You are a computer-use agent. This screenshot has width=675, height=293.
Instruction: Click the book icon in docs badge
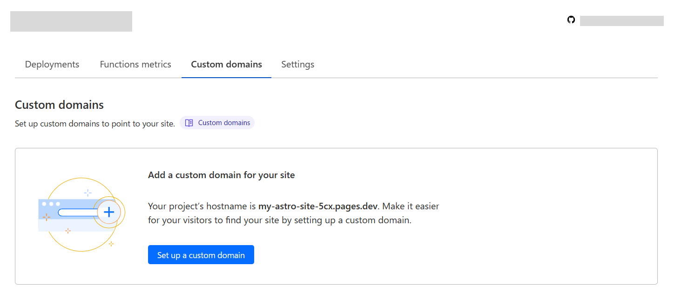[x=189, y=123]
